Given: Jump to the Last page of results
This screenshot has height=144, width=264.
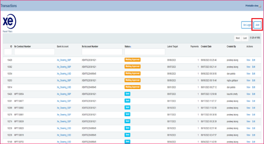Looking at the screenshot, I should tap(245, 38).
